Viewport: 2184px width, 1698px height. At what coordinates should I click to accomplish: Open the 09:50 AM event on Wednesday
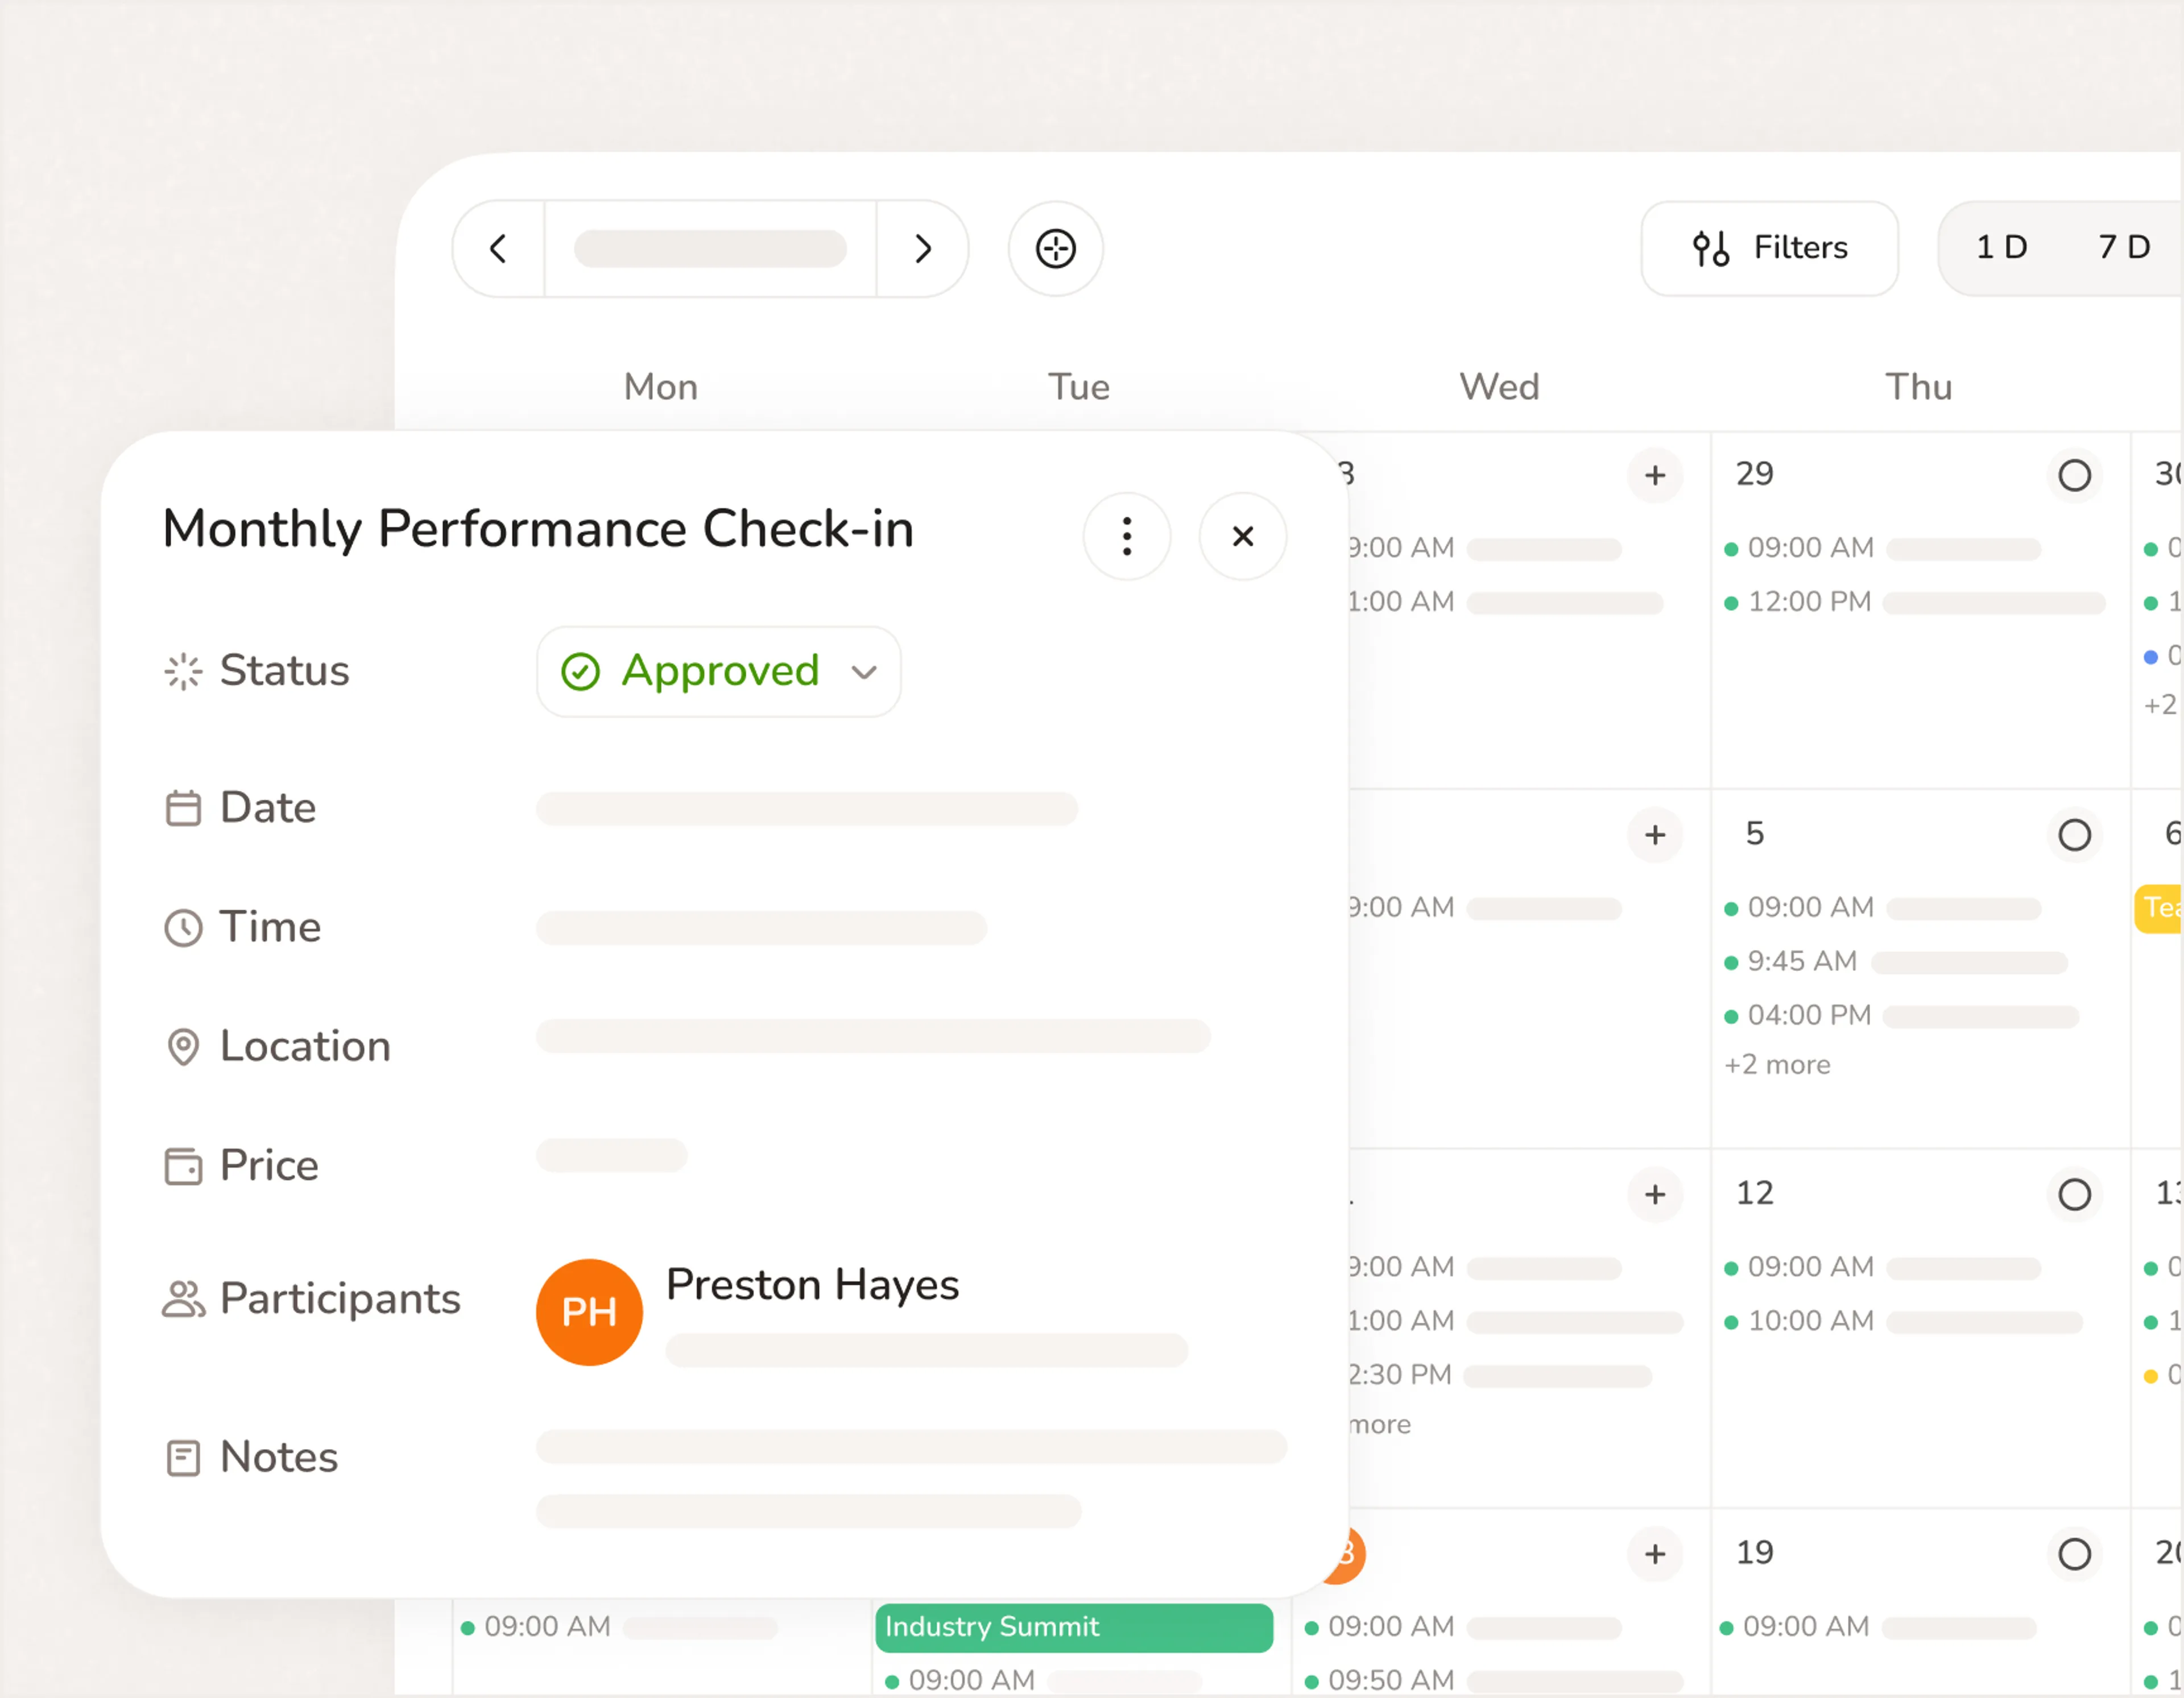[x=1494, y=1681]
